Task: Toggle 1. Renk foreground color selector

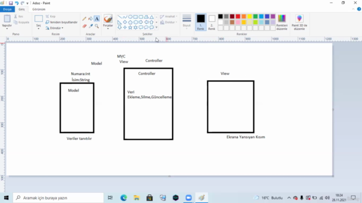Action: [x=201, y=23]
